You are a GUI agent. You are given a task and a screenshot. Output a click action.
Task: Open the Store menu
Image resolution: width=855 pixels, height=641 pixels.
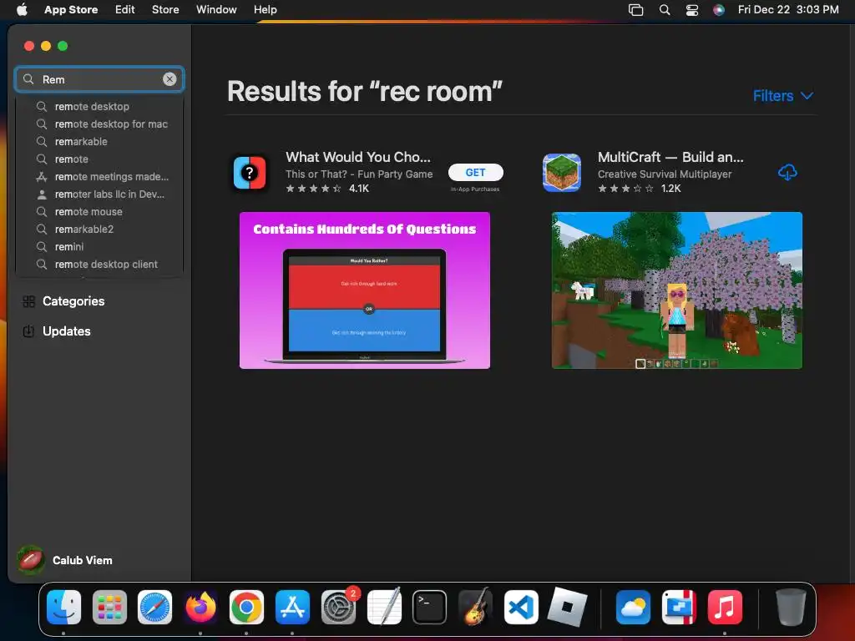165,9
